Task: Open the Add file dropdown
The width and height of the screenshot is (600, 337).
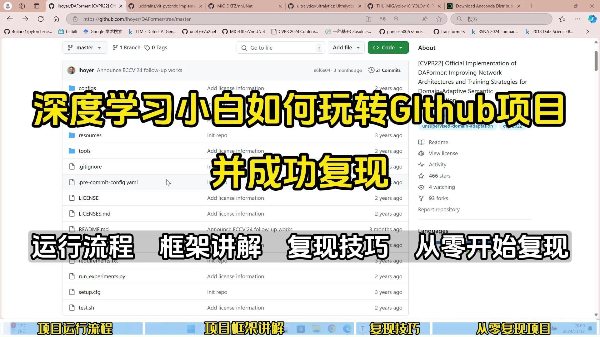Action: [x=346, y=48]
